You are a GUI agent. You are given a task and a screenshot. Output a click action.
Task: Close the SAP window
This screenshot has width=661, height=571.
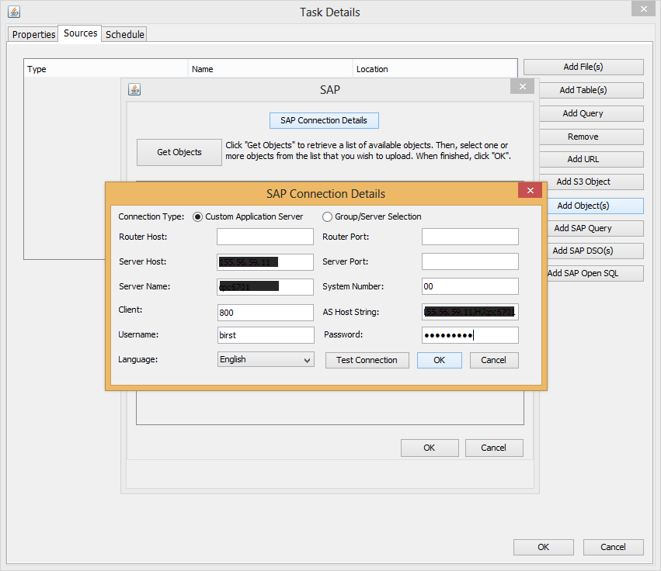click(522, 86)
